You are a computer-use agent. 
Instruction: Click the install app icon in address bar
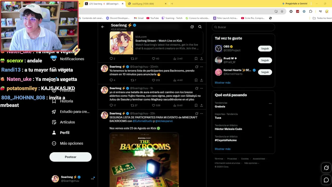pos(276,11)
